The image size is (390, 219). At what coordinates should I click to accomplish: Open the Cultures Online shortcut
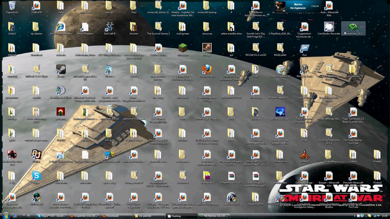pos(158,50)
